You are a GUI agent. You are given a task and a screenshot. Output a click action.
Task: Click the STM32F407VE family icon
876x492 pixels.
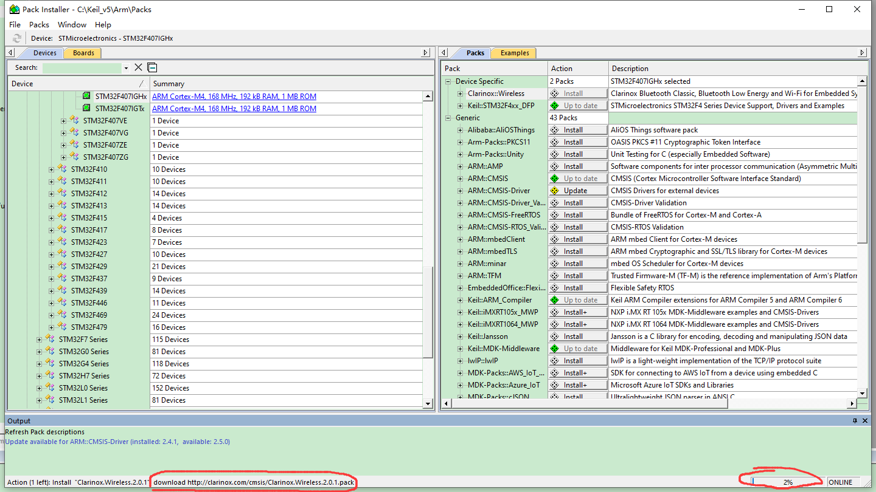pyautogui.click(x=74, y=120)
